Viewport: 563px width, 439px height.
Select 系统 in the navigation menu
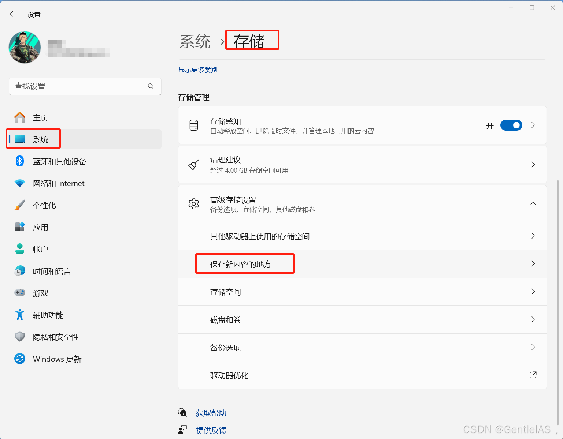pyautogui.click(x=41, y=139)
